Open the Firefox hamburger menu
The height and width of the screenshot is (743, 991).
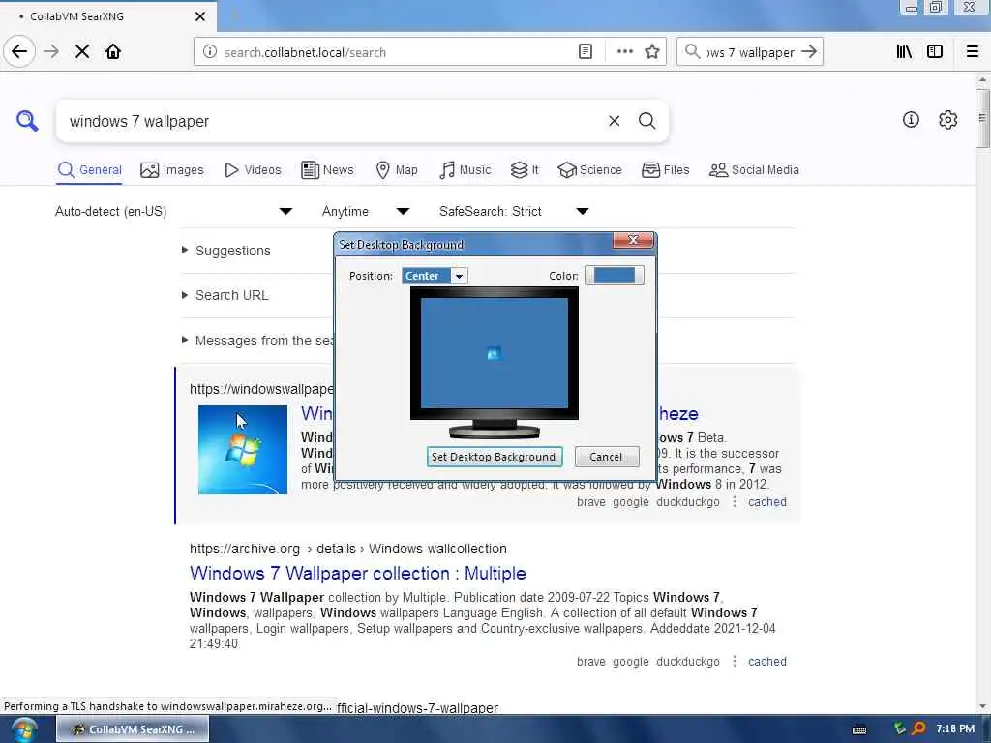[x=973, y=52]
